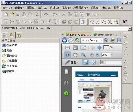Open the 分析(A) menu

pos(54,8)
